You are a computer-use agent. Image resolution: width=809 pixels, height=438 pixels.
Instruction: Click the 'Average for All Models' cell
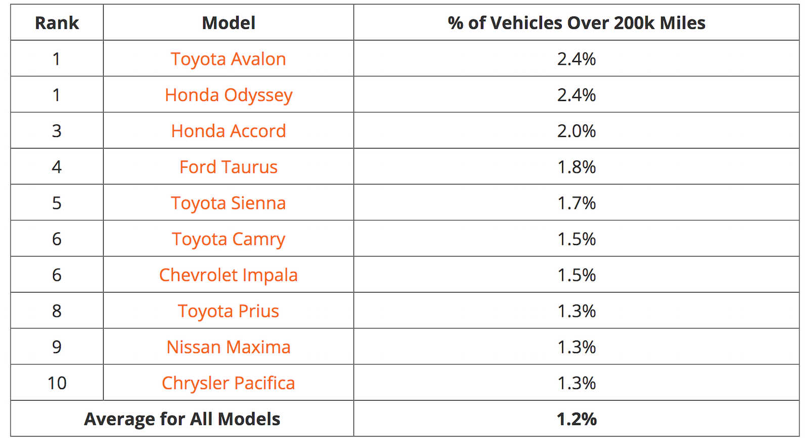(x=182, y=419)
